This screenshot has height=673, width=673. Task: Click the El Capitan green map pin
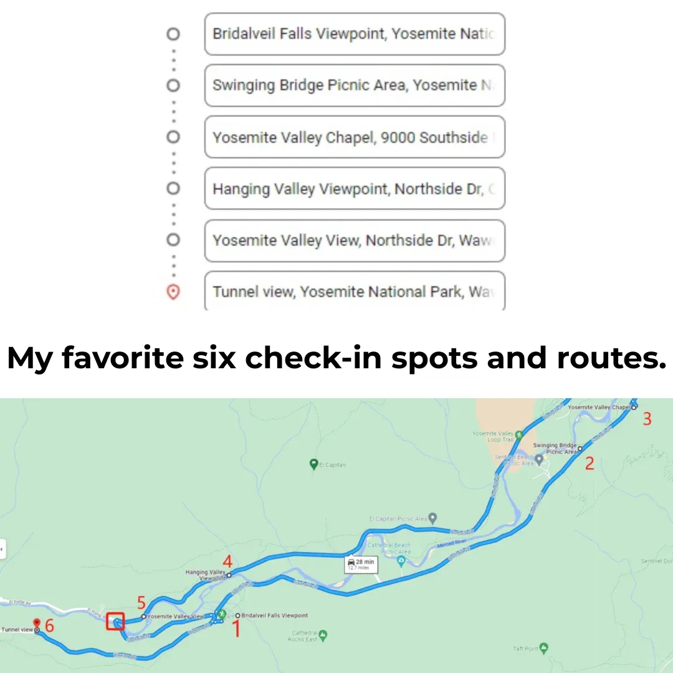click(x=315, y=462)
